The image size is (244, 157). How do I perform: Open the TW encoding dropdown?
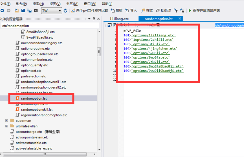(60, 11)
